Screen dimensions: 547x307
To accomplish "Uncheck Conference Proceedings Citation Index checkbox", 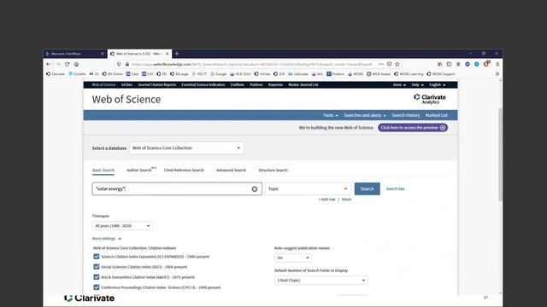I will tap(97, 287).
